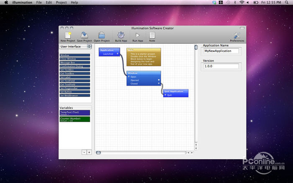
Task: Add a Note from the toolbar
Action: point(152,36)
